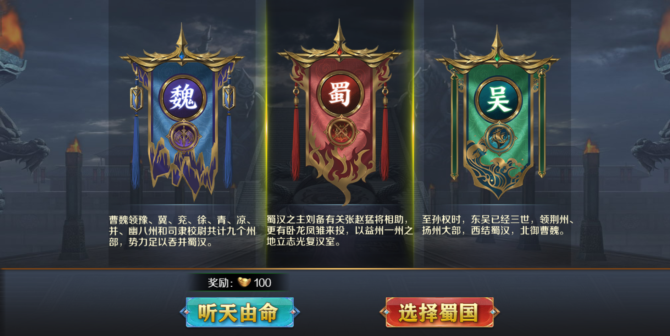This screenshot has width=670, height=336.
Task: Choose the Eastern Wu description text
Action: click(498, 225)
